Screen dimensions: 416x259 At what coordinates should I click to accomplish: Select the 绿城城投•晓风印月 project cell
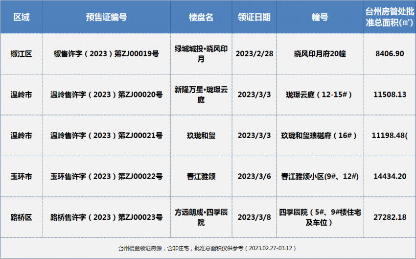(201, 53)
